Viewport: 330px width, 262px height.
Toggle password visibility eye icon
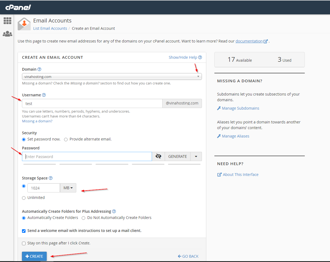click(x=158, y=156)
